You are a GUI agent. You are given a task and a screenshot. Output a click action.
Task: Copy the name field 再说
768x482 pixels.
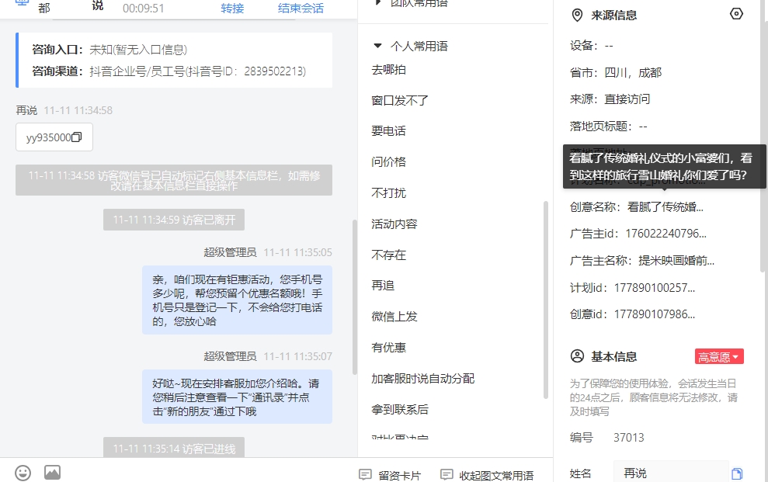(737, 473)
